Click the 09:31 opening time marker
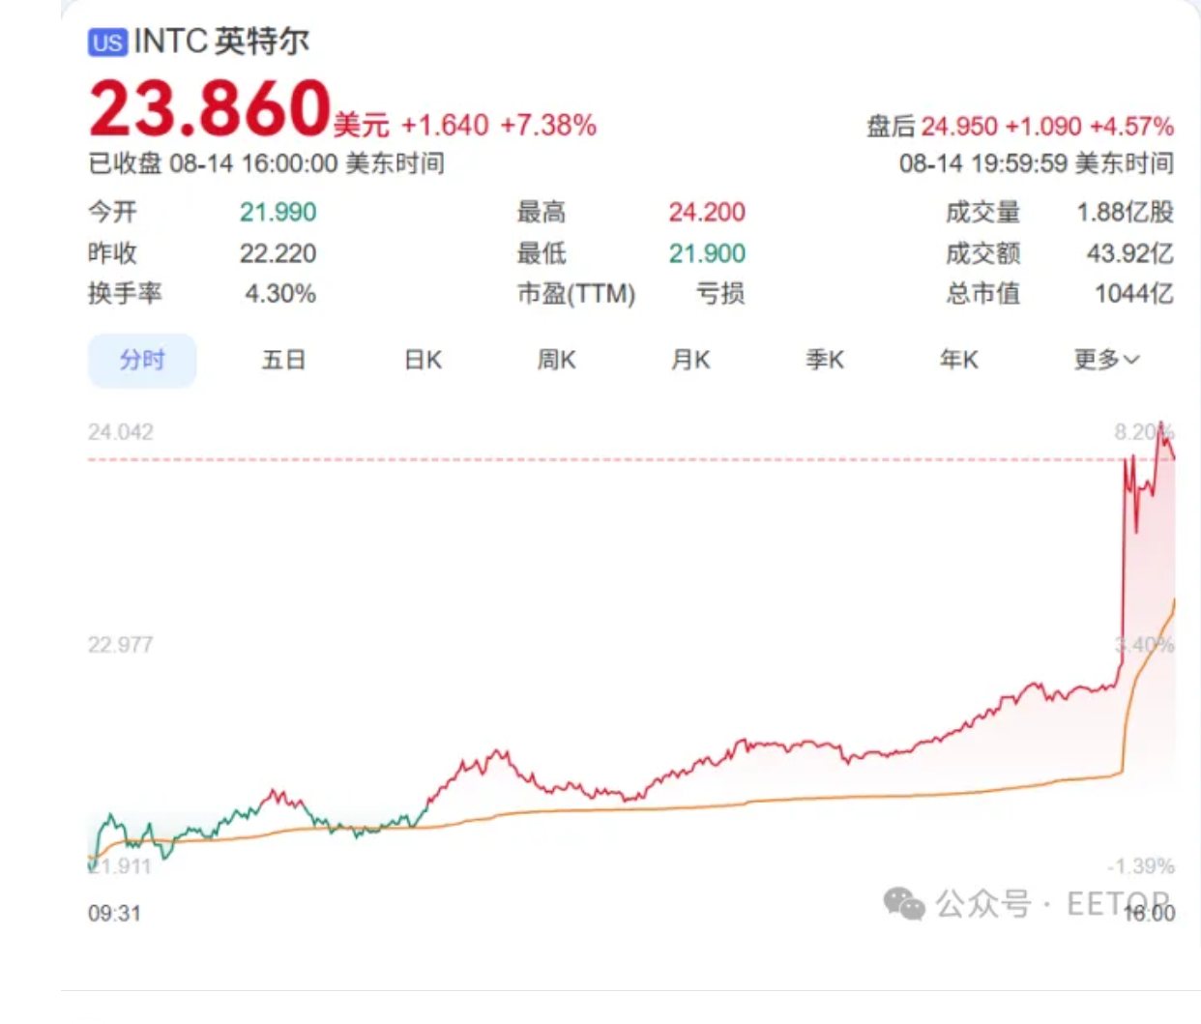 coord(114,914)
